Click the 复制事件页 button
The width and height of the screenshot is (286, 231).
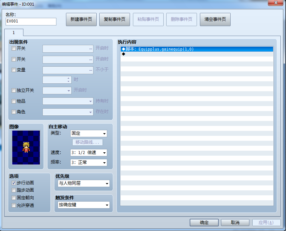coord(114,19)
